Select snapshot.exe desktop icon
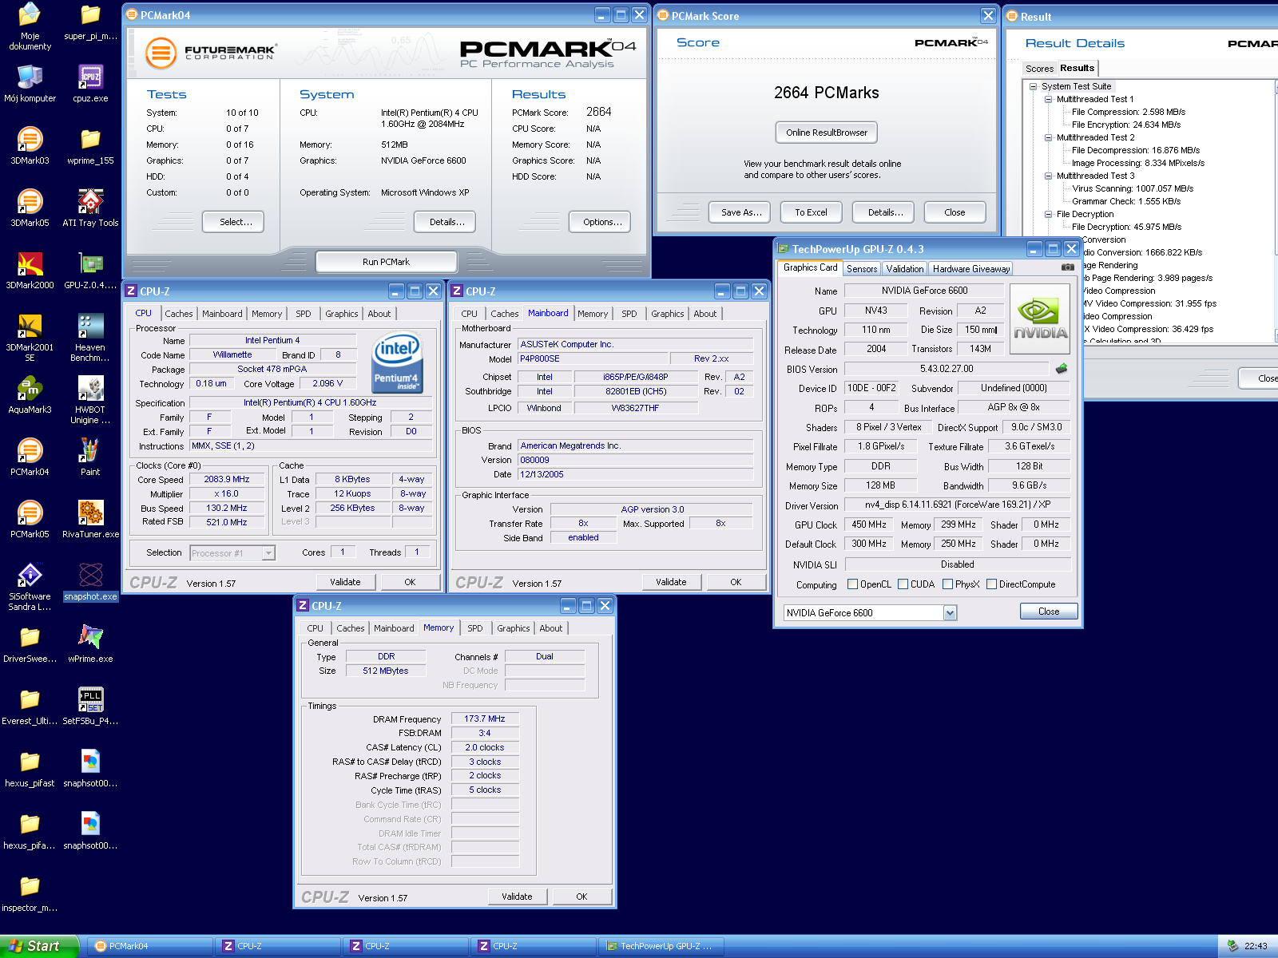The width and height of the screenshot is (1278, 958). (90, 582)
